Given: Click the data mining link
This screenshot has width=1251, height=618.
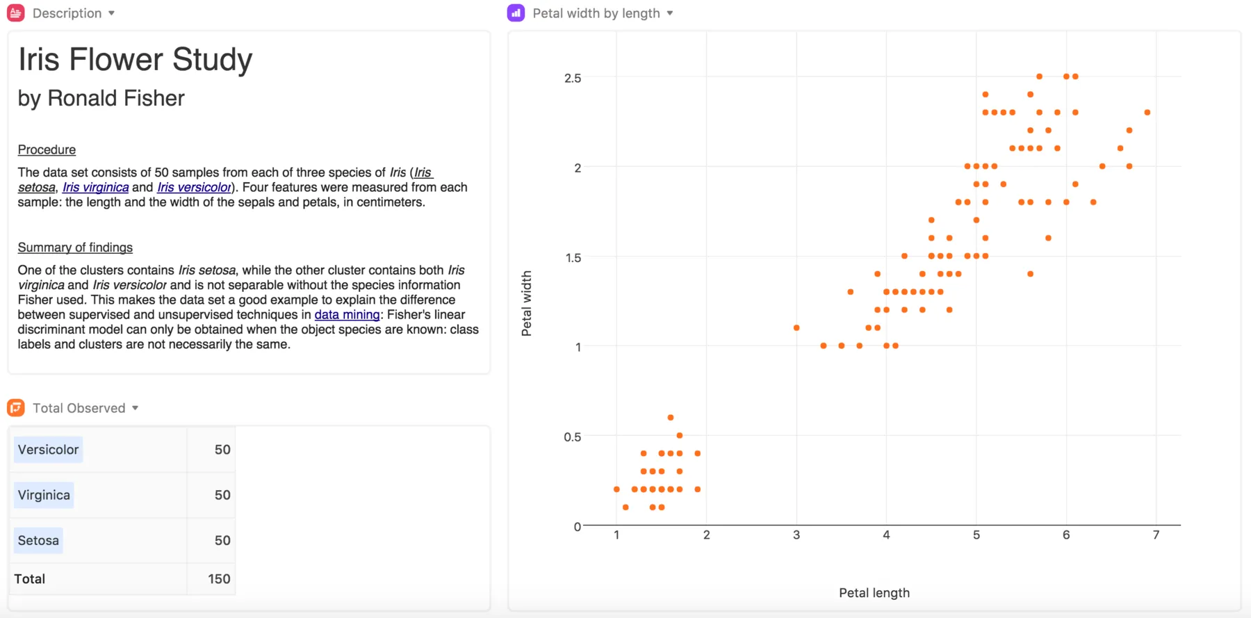Looking at the screenshot, I should 347,315.
